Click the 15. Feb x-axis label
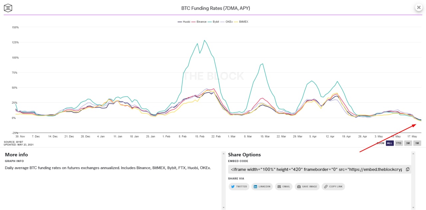This screenshot has width=426, height=210. tap(200, 136)
